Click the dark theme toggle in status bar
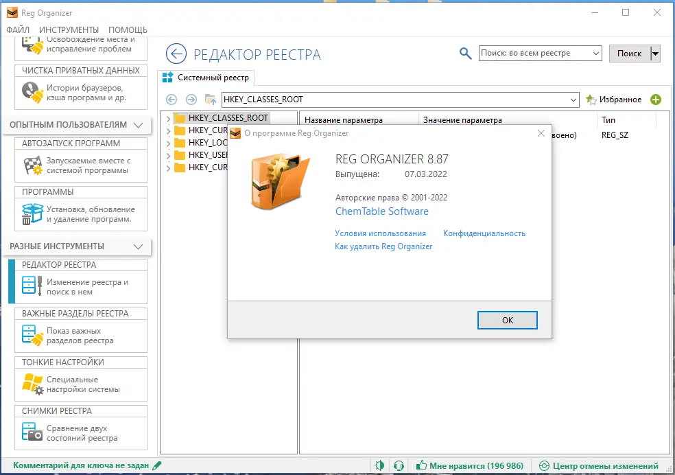 point(379,465)
